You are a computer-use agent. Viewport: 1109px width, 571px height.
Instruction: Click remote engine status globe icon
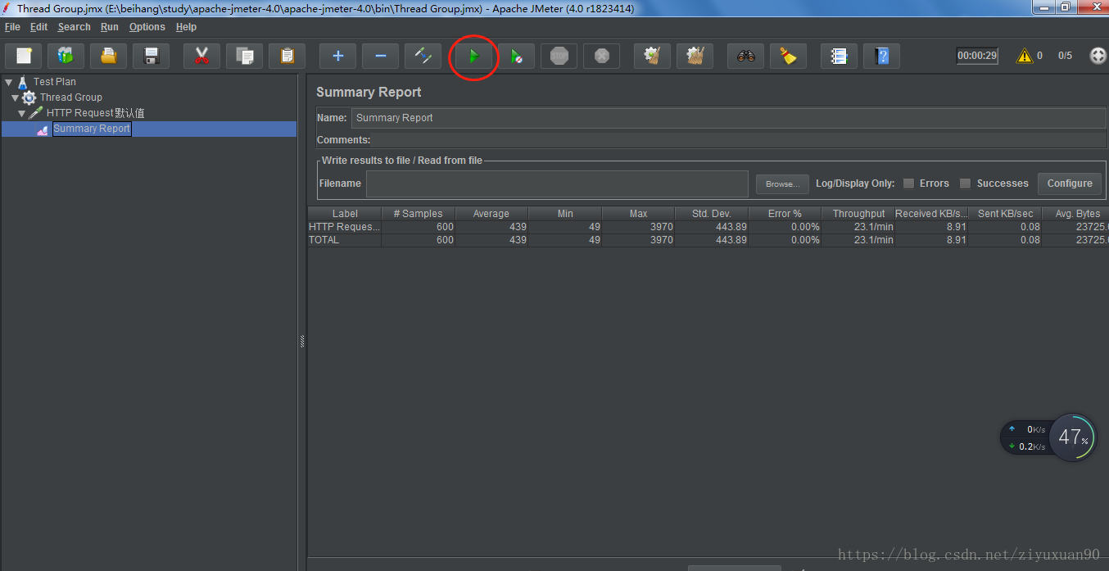1098,56
